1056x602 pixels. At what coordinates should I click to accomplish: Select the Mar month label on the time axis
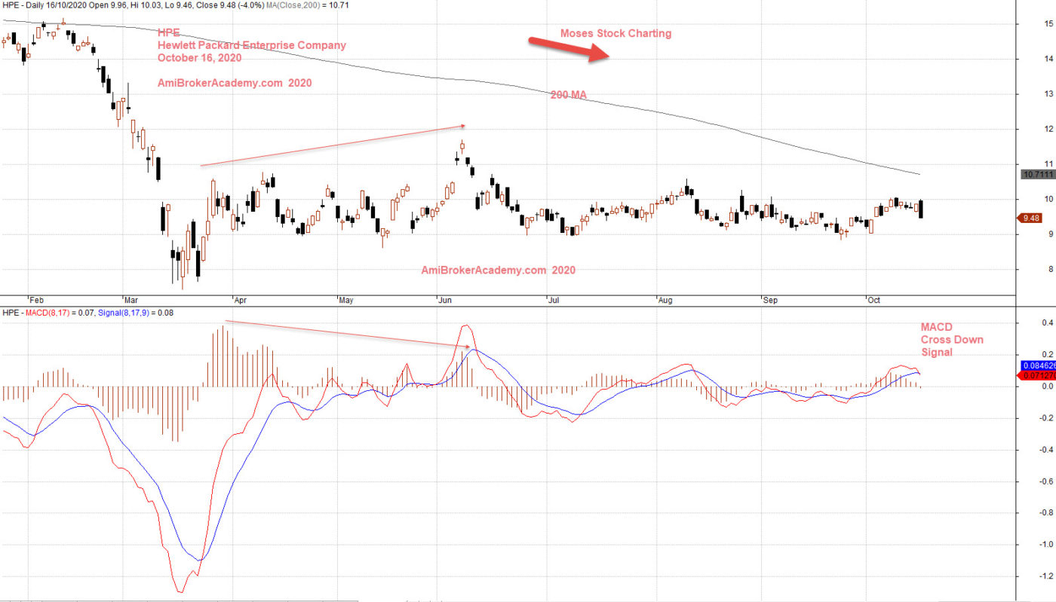click(x=133, y=300)
